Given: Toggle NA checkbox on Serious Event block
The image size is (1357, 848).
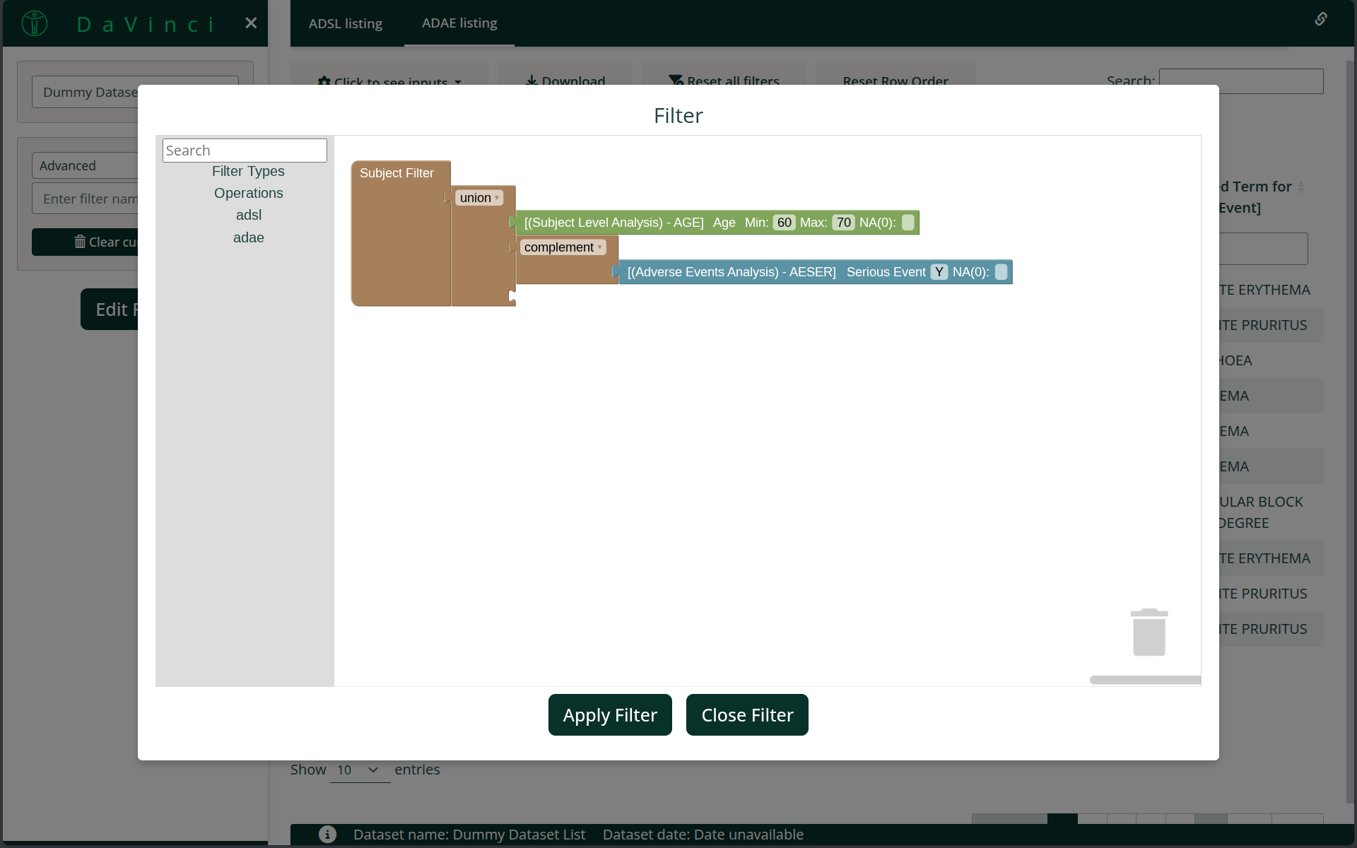Looking at the screenshot, I should tap(1001, 272).
